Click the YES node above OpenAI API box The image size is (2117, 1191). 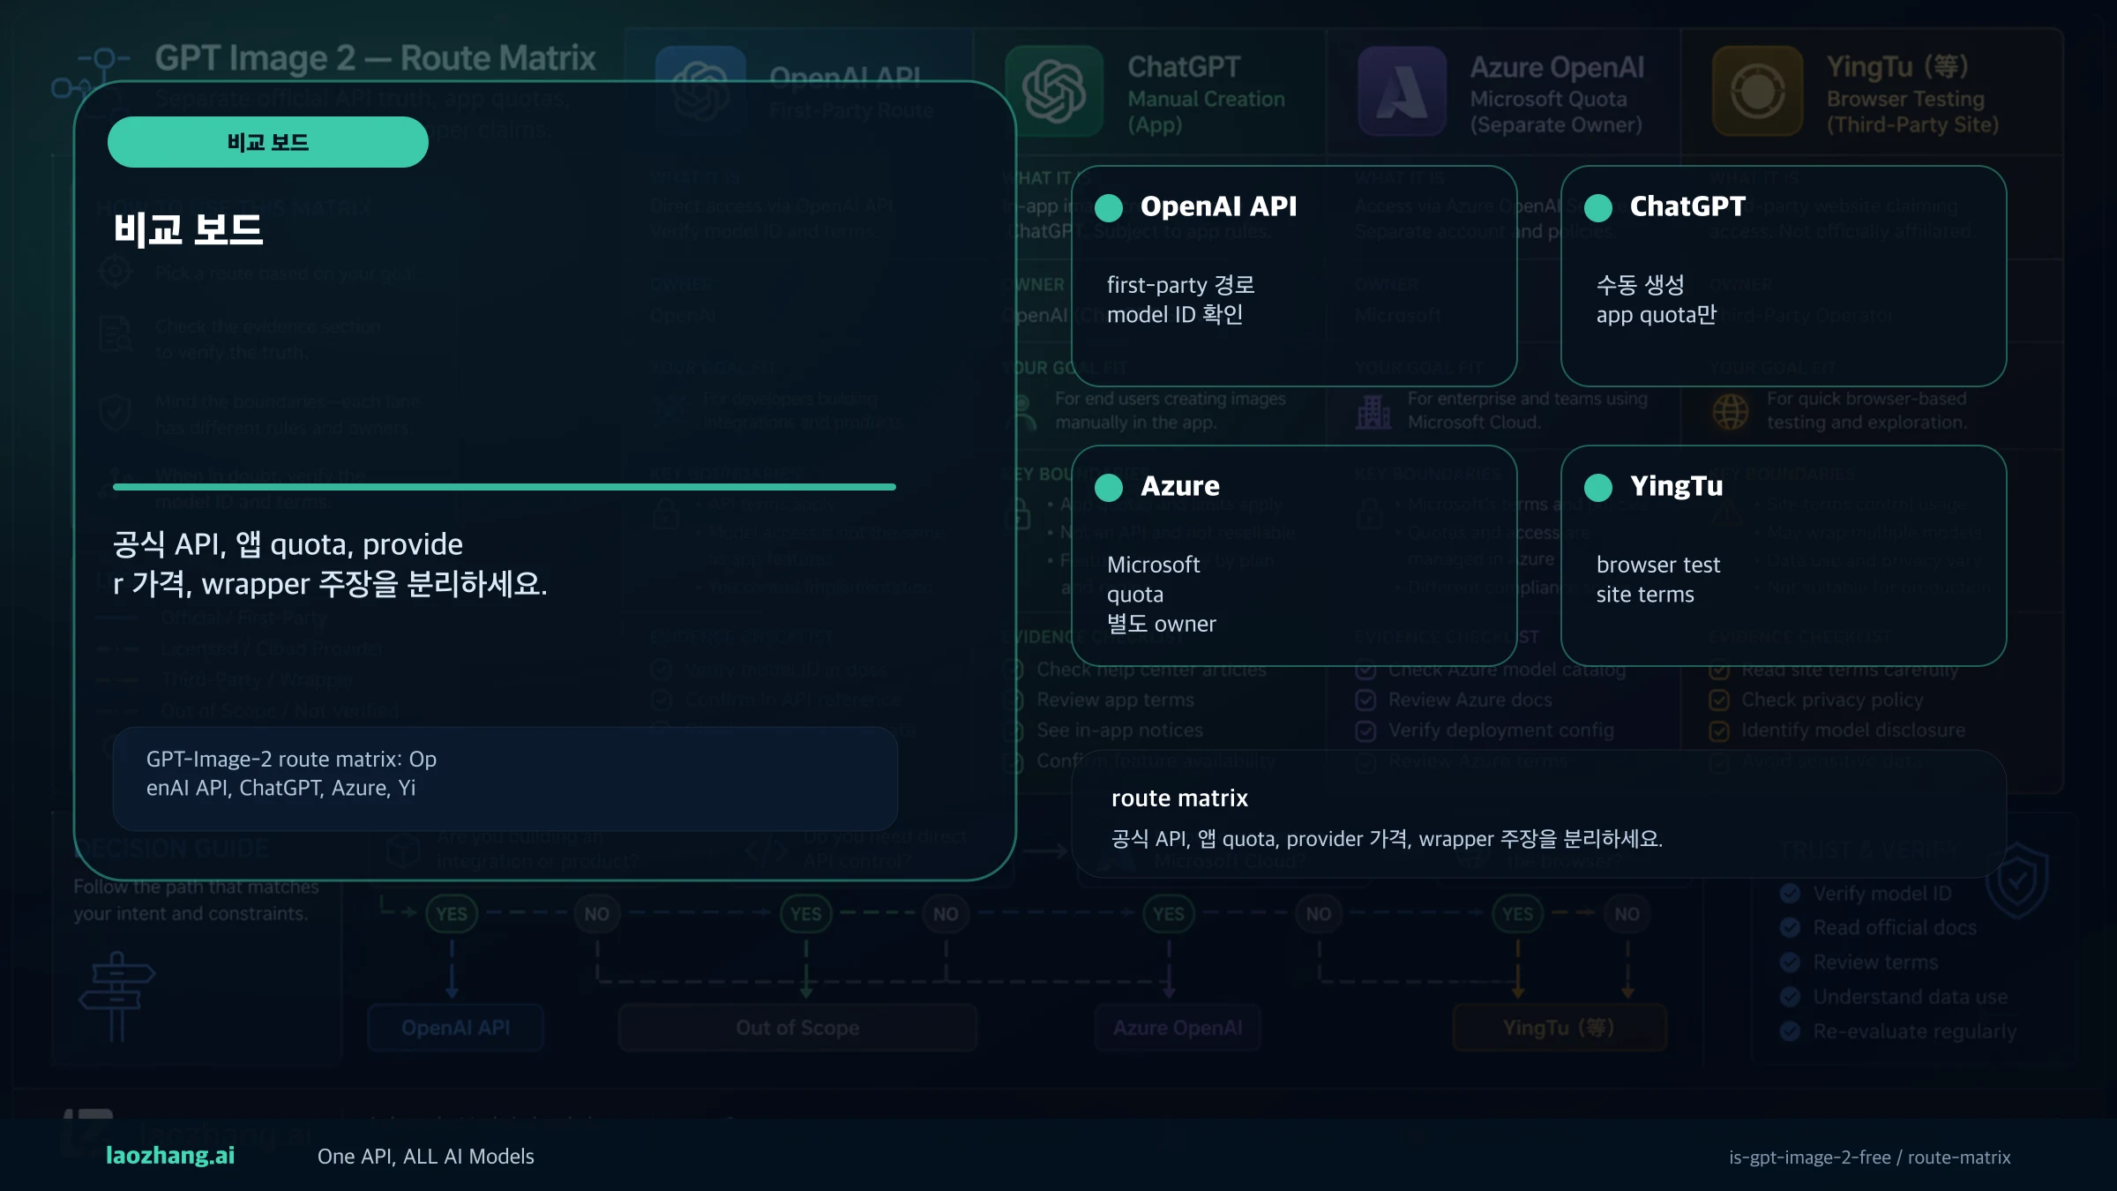[x=452, y=914]
